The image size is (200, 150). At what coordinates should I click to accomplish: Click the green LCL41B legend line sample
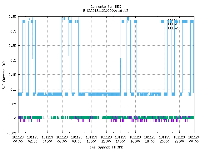click(186, 24)
